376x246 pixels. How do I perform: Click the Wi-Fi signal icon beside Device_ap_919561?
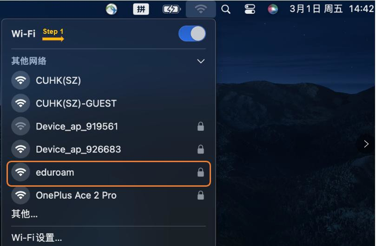tap(20, 126)
